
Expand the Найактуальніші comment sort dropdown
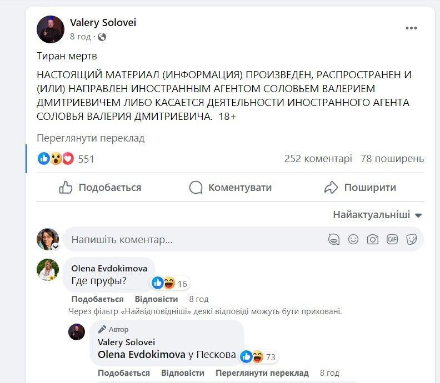click(377, 215)
